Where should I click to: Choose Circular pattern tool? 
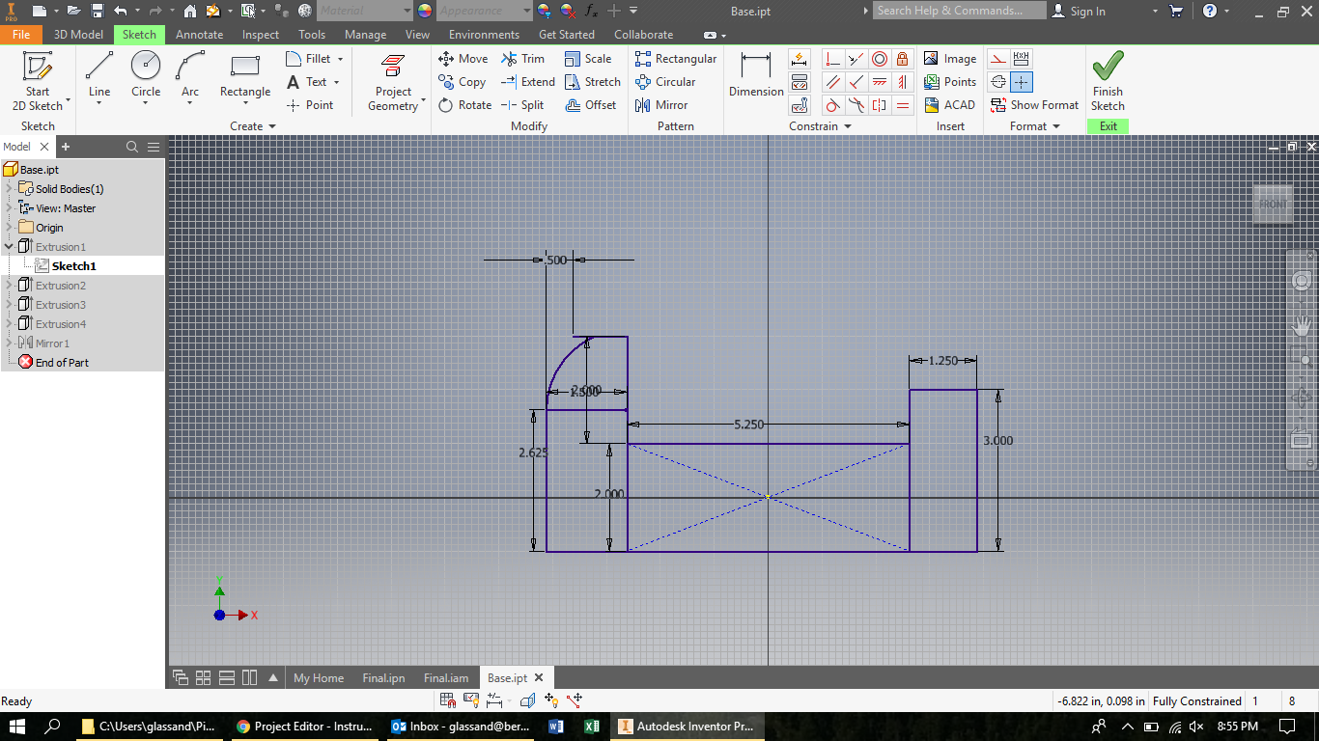[665, 82]
